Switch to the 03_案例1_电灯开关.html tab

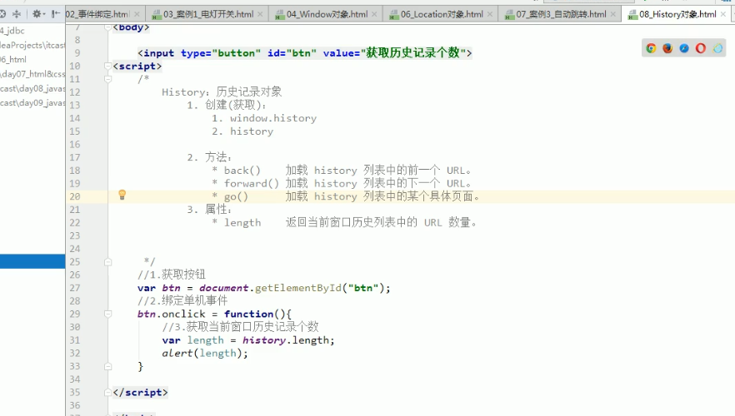point(208,14)
